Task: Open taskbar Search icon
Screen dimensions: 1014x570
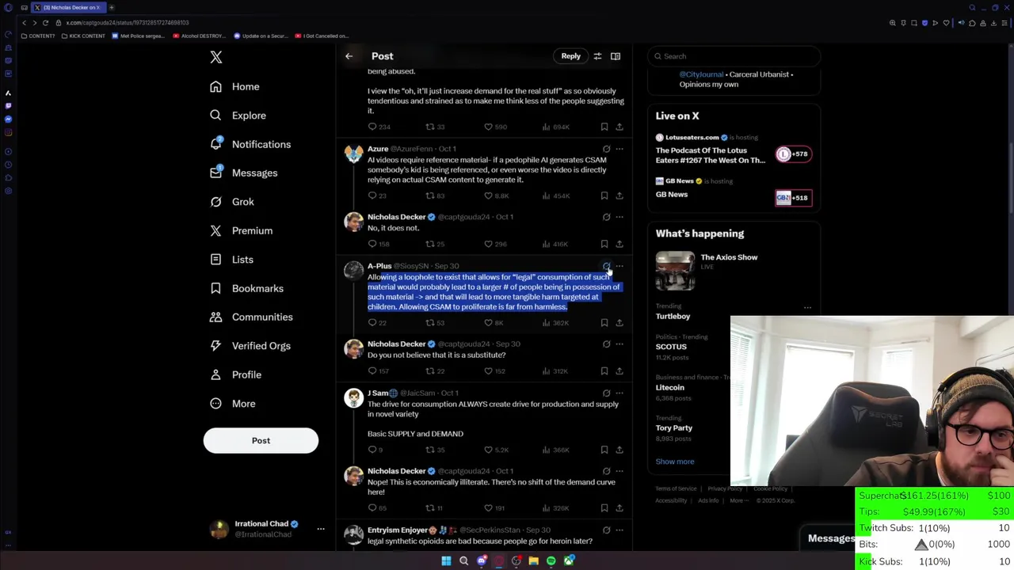Action: [x=464, y=560]
